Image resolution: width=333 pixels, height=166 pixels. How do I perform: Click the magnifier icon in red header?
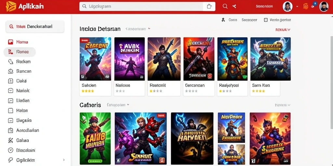(x=225, y=6)
